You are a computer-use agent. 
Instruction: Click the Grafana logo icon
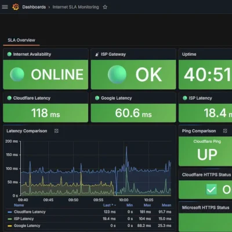click(16, 7)
